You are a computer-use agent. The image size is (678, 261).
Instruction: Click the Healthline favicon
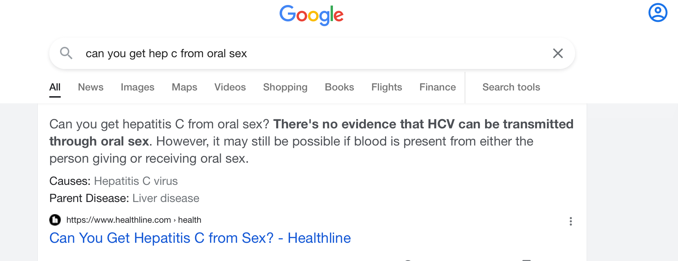55,220
